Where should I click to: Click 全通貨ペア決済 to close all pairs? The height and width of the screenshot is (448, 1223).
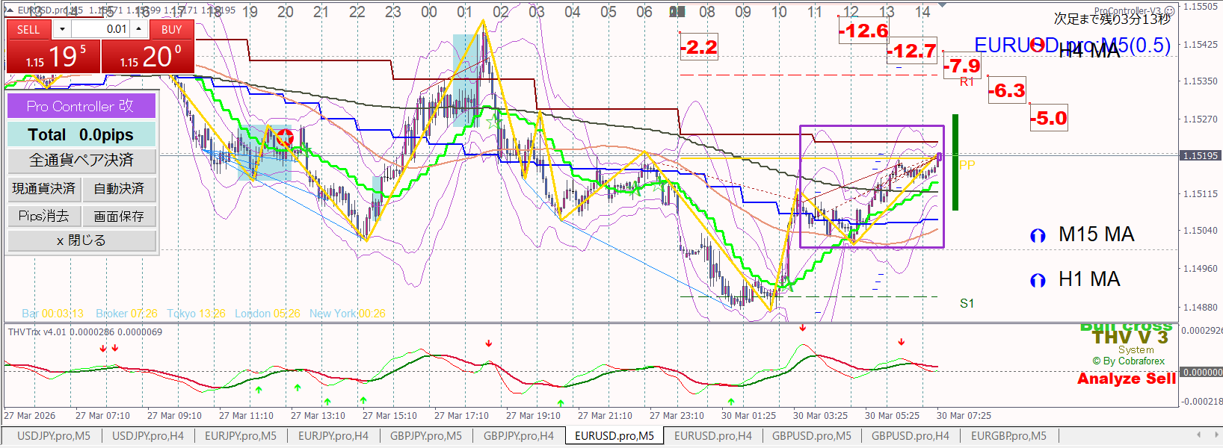coord(81,161)
